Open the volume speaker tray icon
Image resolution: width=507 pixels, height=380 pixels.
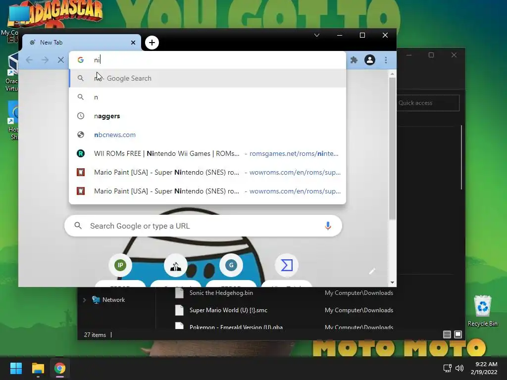pos(459,368)
